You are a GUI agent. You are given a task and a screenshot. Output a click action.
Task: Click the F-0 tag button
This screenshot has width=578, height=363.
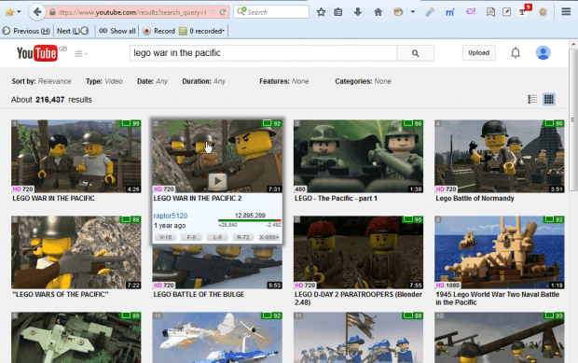(x=191, y=237)
